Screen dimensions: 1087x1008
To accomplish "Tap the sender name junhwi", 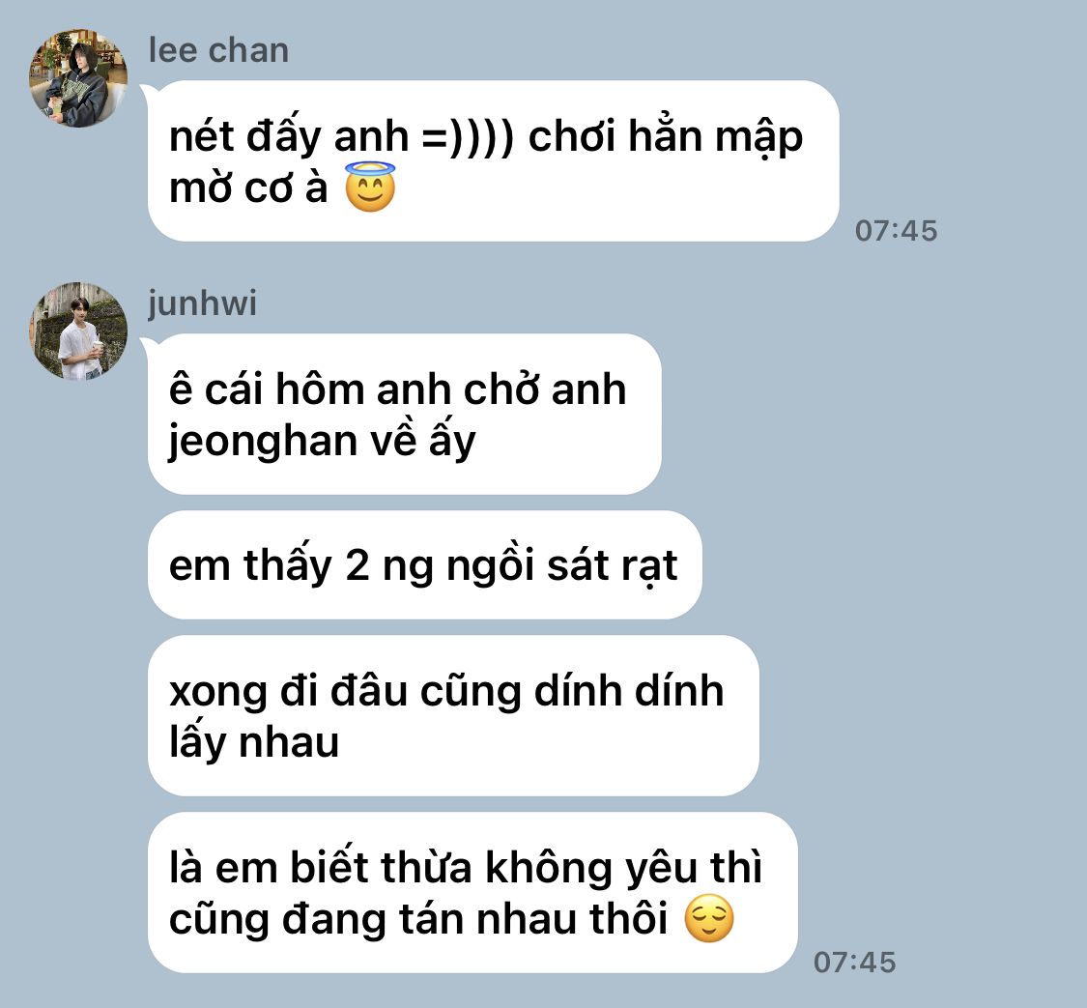I will click(x=203, y=303).
